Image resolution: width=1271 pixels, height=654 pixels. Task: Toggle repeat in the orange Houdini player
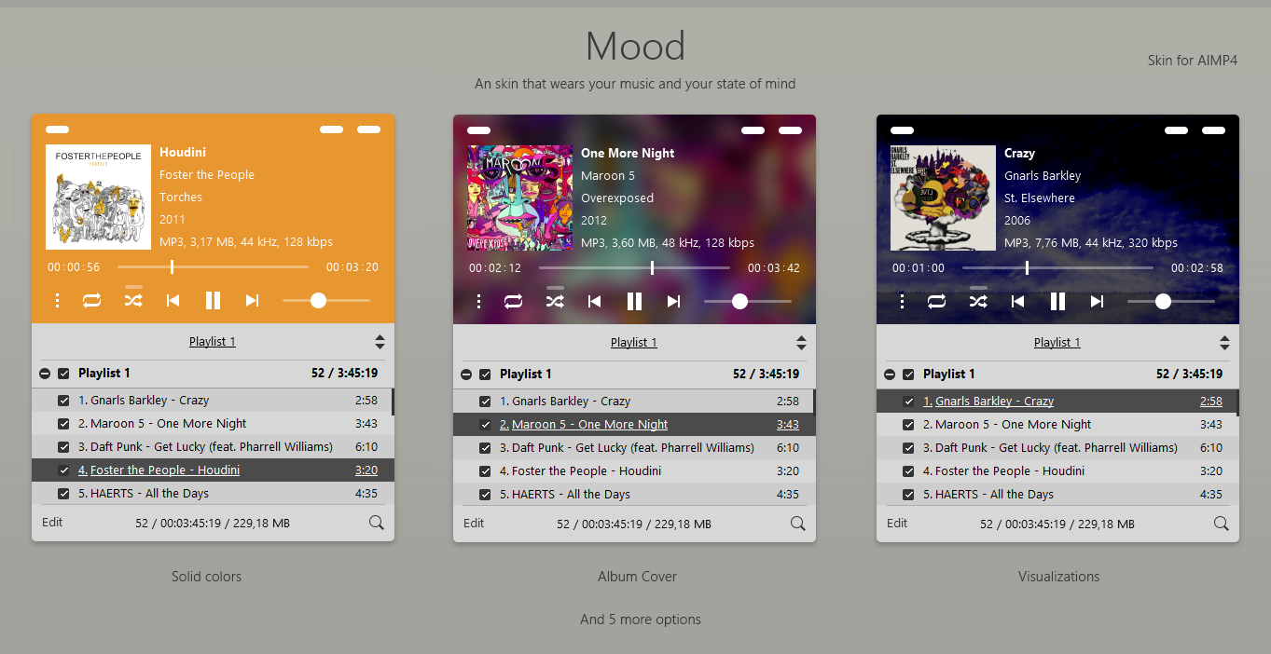[x=91, y=300]
